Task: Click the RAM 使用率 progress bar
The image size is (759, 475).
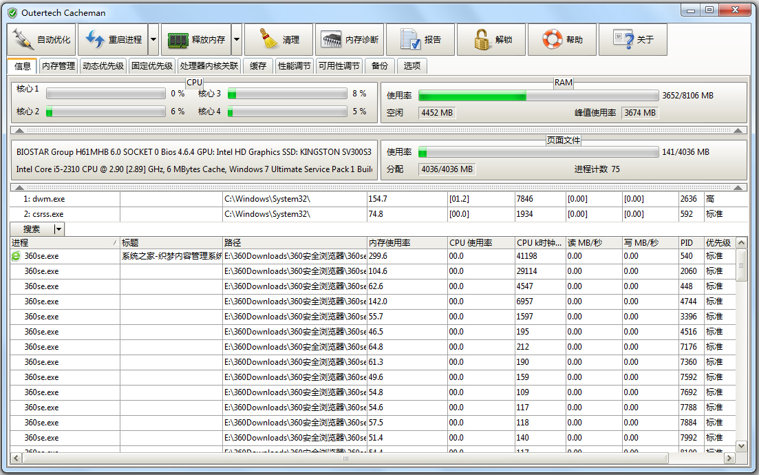Action: pos(538,96)
